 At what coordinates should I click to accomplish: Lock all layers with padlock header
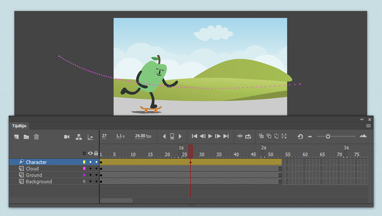(x=96, y=153)
